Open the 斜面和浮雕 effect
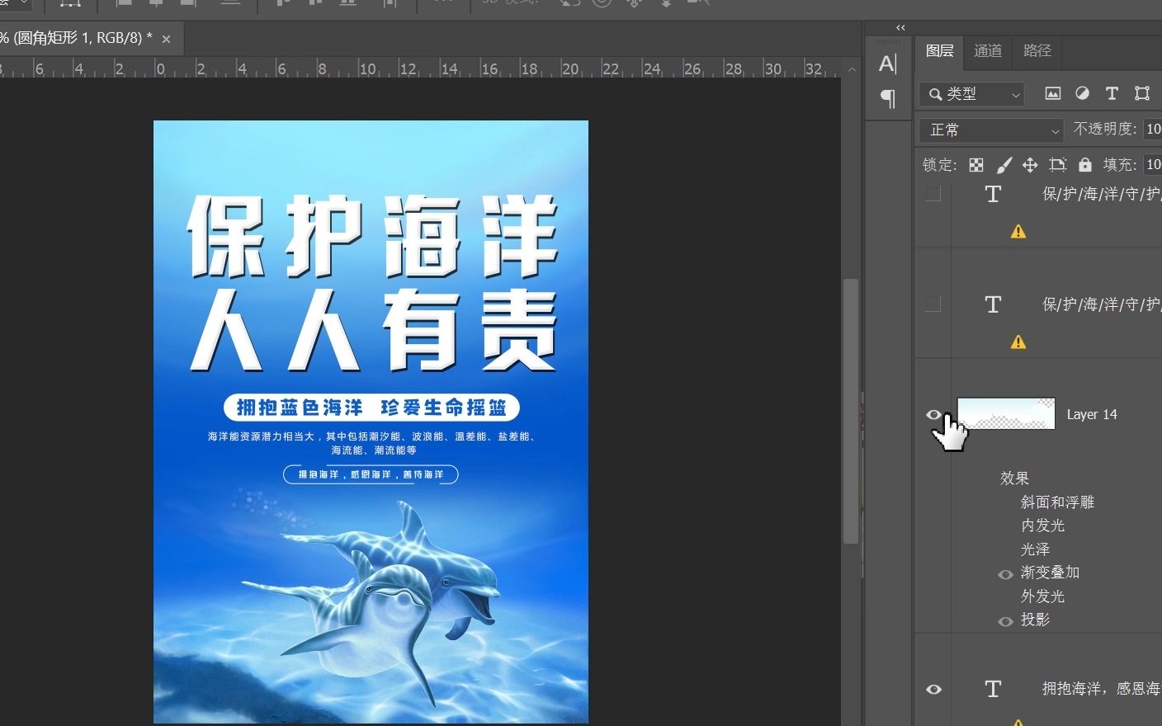 [1057, 502]
